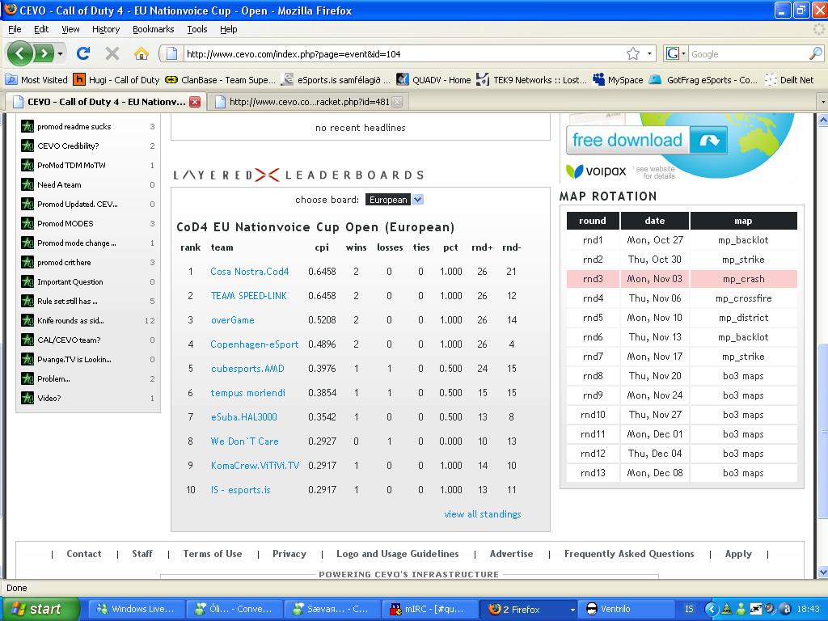Open the list all tabs dropdown

pos(822,102)
